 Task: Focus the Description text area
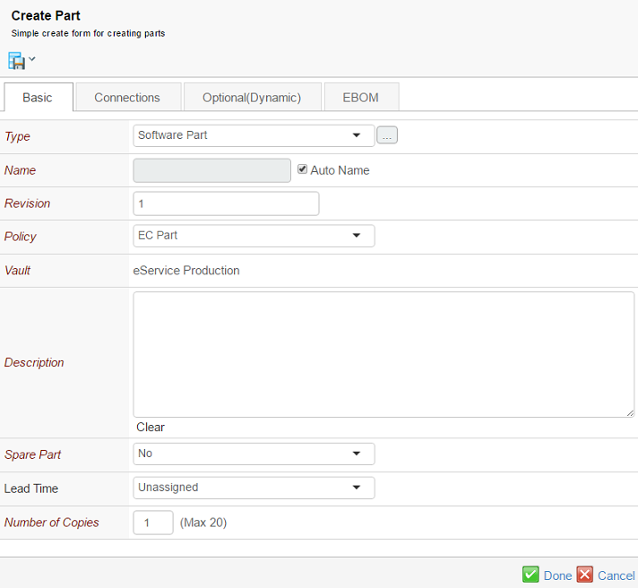(384, 354)
